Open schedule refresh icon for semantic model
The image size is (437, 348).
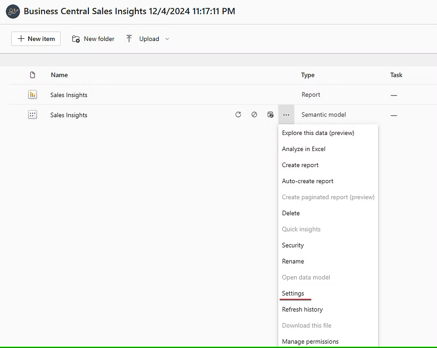(x=270, y=115)
